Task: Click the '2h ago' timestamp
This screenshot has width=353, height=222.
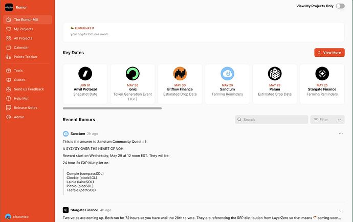Action: [93, 134]
